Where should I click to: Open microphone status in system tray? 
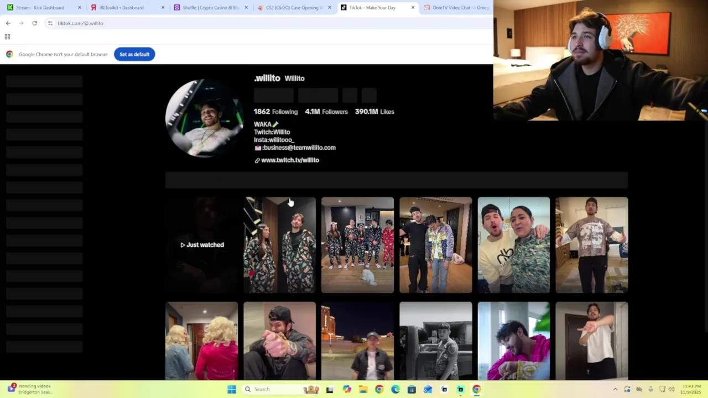click(x=650, y=389)
